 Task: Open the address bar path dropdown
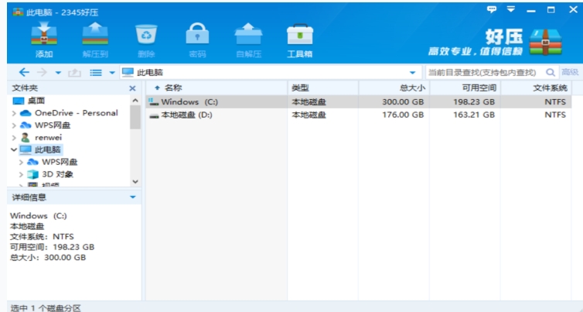412,73
